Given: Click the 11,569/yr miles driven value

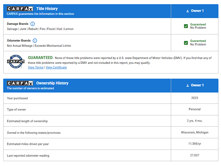Looking at the screenshot, I should point(195,144).
